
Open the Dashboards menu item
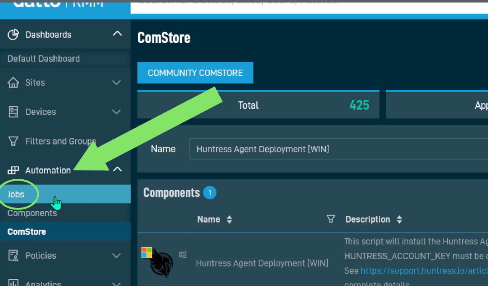point(48,34)
